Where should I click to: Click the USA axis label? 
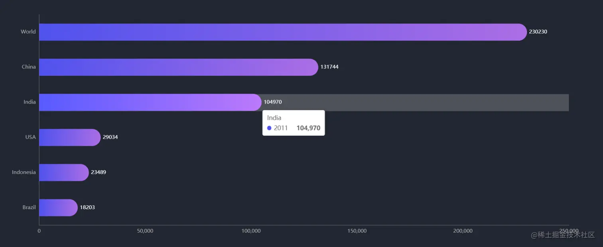[x=30, y=137]
